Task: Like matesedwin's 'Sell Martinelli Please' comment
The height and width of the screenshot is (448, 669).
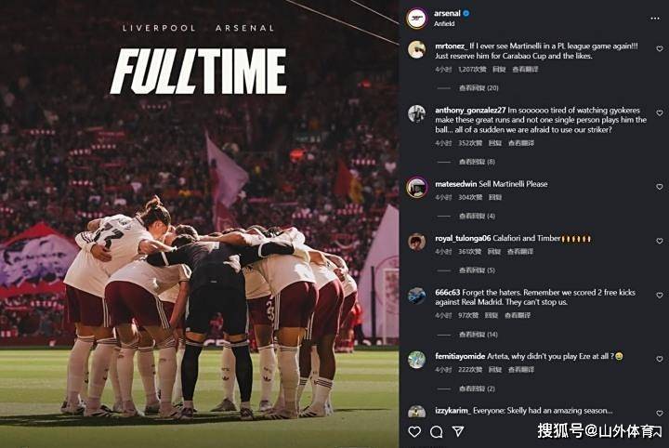Action: coord(660,184)
